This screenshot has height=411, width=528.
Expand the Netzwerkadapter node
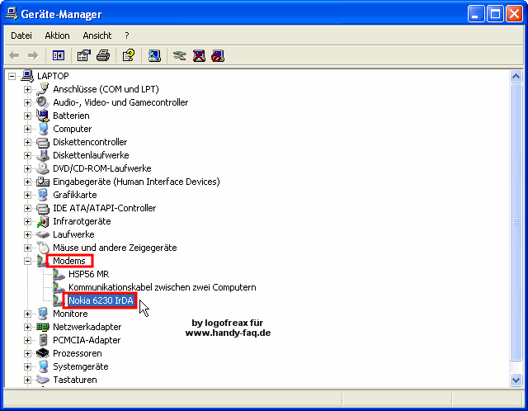pos(27,327)
